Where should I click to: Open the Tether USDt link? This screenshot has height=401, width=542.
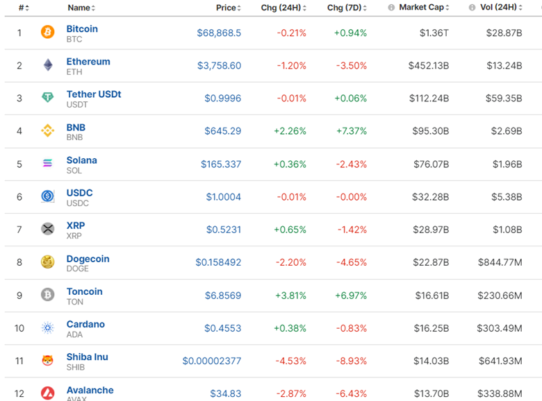94,94
